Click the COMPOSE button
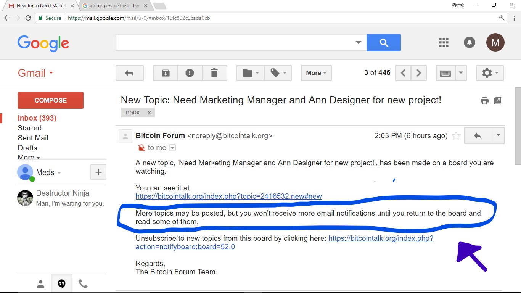 click(51, 100)
